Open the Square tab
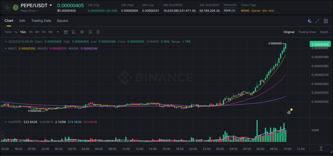The image size is (333, 156). click(x=62, y=21)
